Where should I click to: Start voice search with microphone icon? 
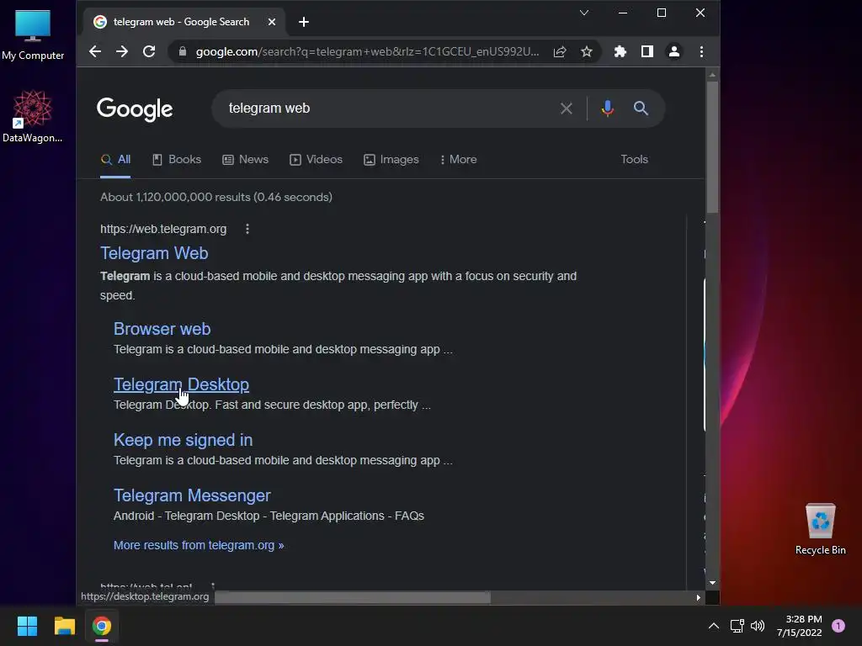point(608,109)
